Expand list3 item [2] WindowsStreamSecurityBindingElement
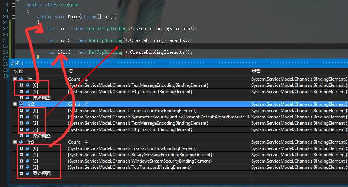 [x=21, y=161]
